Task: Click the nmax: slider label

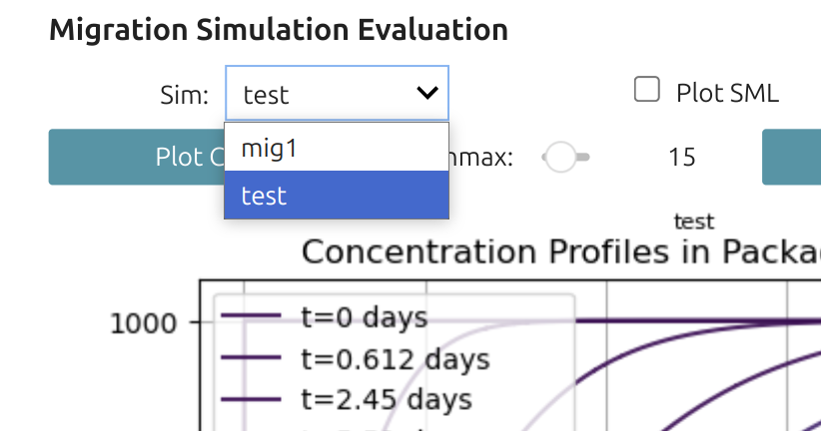Action: pos(485,158)
